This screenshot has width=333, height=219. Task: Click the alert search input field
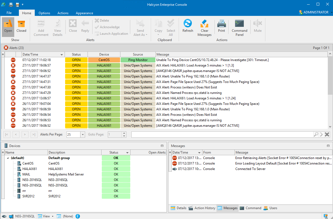pos(222,134)
